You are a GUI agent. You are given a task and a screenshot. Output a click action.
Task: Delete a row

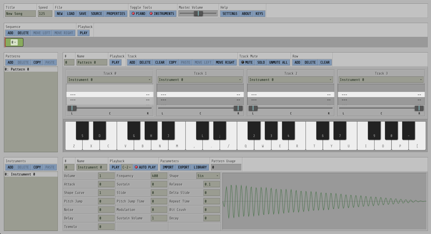pyautogui.click(x=310, y=62)
